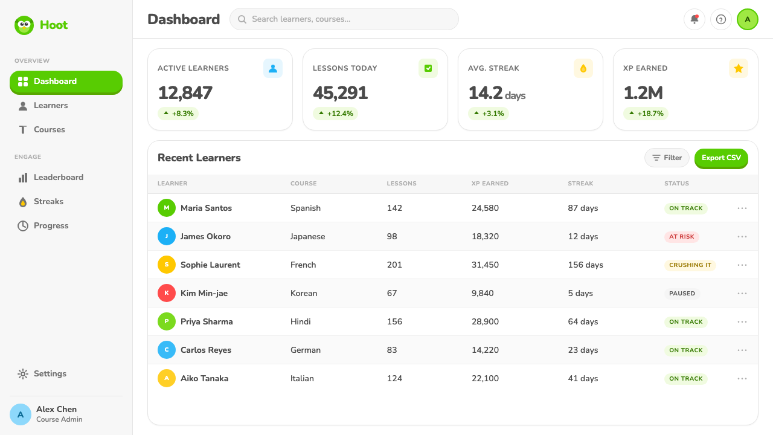Click the Carlos Reyes name

[206, 350]
